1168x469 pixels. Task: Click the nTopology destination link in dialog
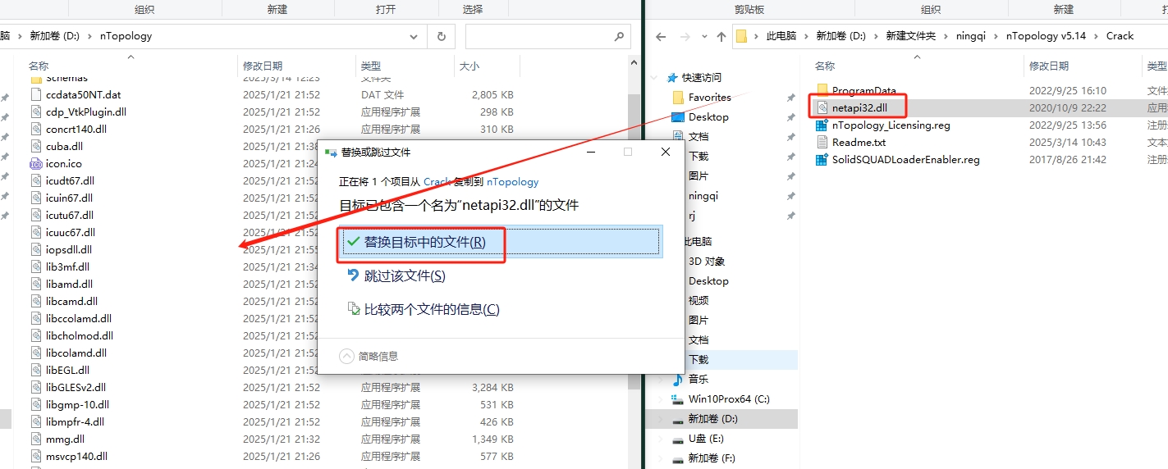[x=513, y=182]
